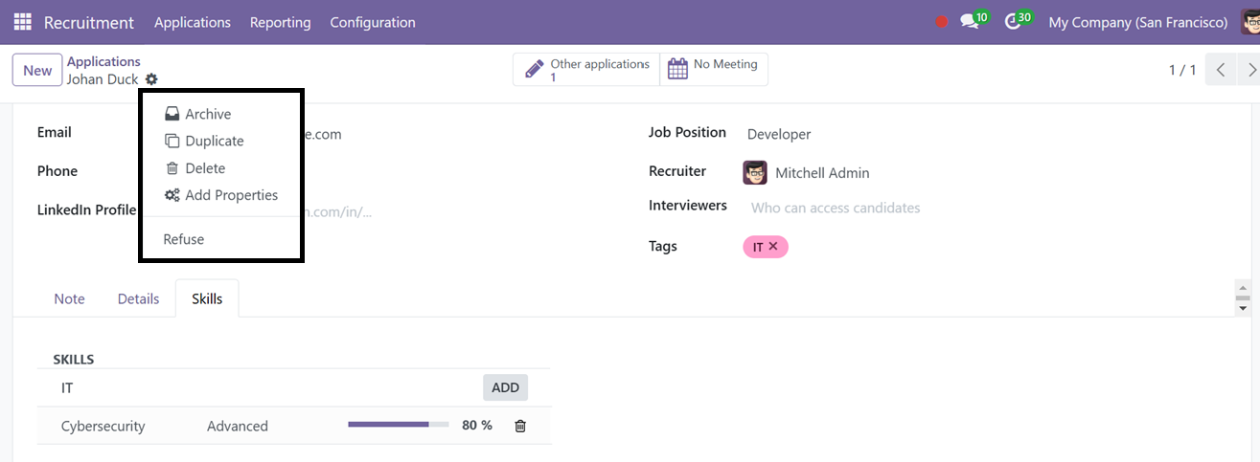
Task: Click the Cybersecurity 80% progress bar
Action: tap(399, 425)
